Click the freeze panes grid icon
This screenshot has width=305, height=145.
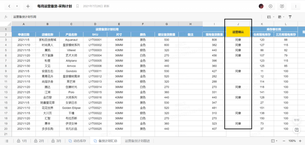coord(280,17)
